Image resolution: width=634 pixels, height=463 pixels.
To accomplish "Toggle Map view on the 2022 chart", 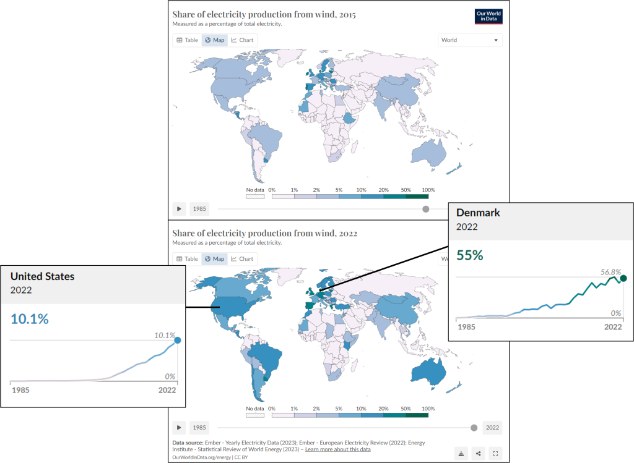I will pos(215,258).
